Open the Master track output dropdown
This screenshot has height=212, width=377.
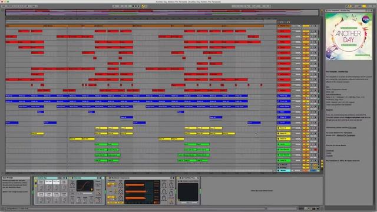(297, 170)
